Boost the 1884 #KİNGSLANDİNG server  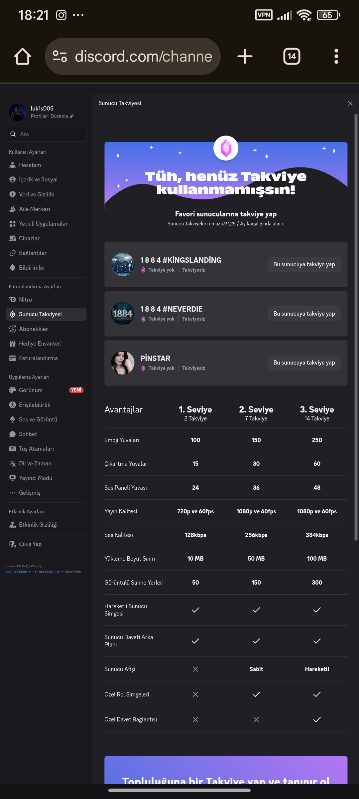click(x=304, y=264)
